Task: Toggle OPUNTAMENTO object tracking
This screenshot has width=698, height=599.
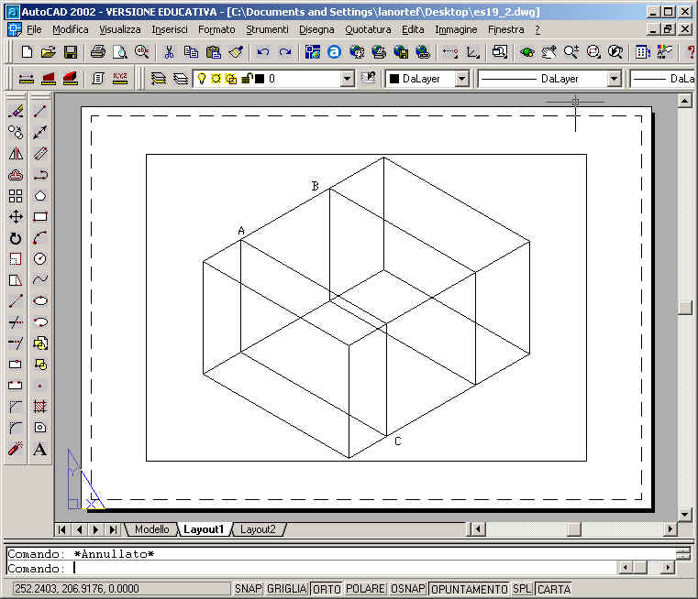Action: 470,589
